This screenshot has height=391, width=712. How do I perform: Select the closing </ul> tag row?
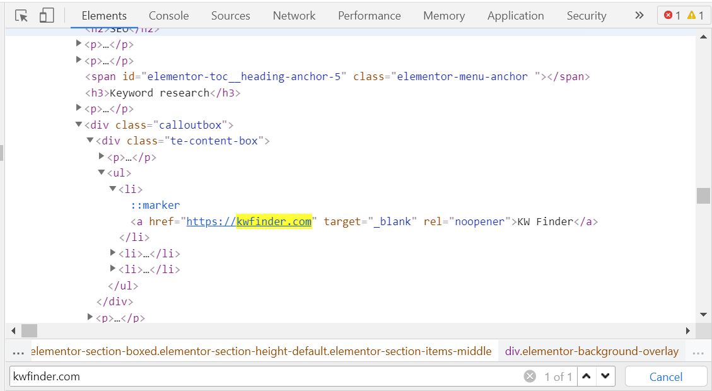[x=122, y=286]
